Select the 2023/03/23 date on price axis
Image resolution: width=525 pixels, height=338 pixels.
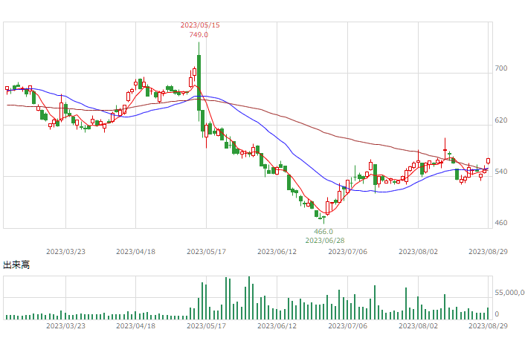tap(65, 251)
